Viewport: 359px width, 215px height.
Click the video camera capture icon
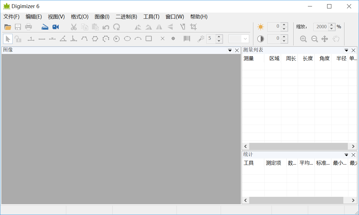(x=56, y=27)
